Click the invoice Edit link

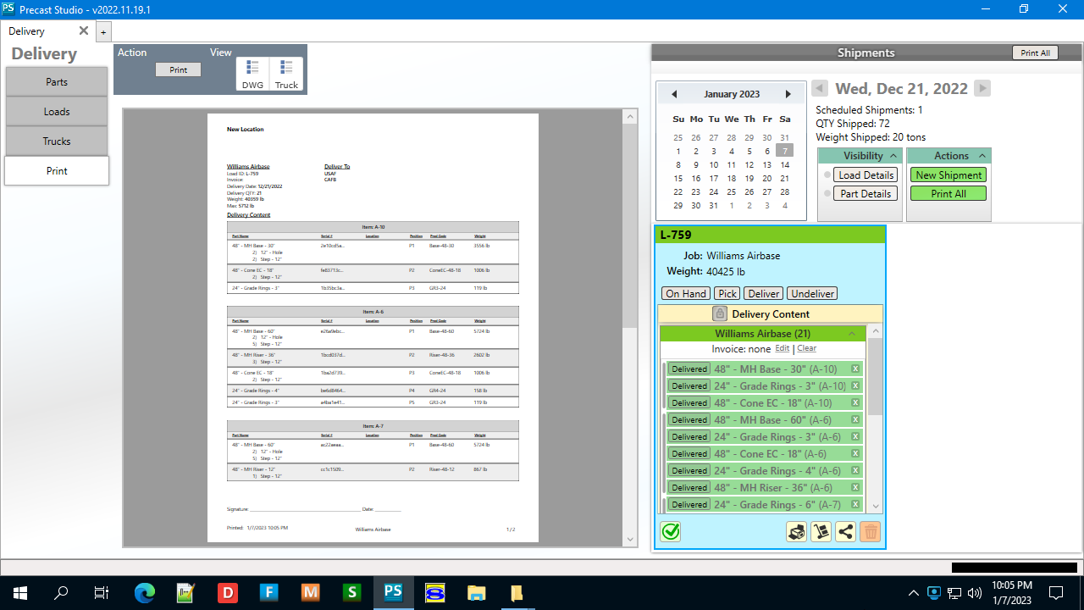(x=782, y=348)
